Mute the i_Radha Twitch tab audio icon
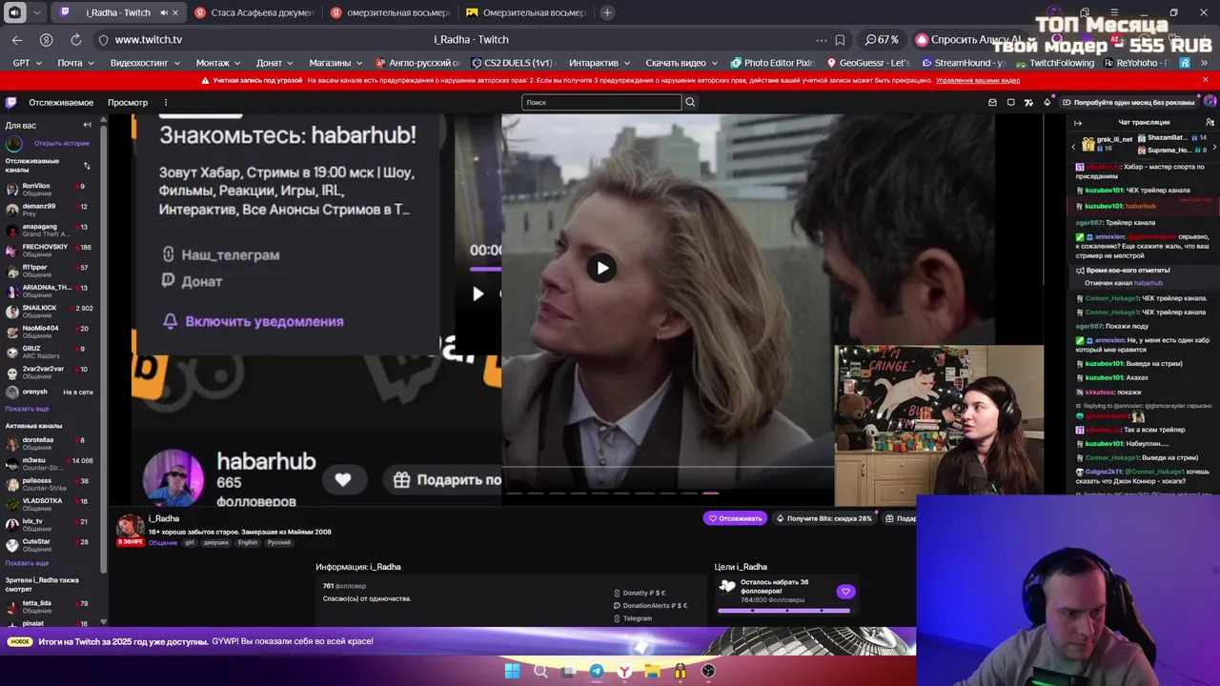The width and height of the screenshot is (1220, 686). (x=163, y=12)
